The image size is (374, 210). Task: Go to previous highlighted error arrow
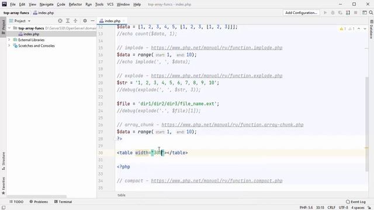pyautogui.click(x=359, y=29)
